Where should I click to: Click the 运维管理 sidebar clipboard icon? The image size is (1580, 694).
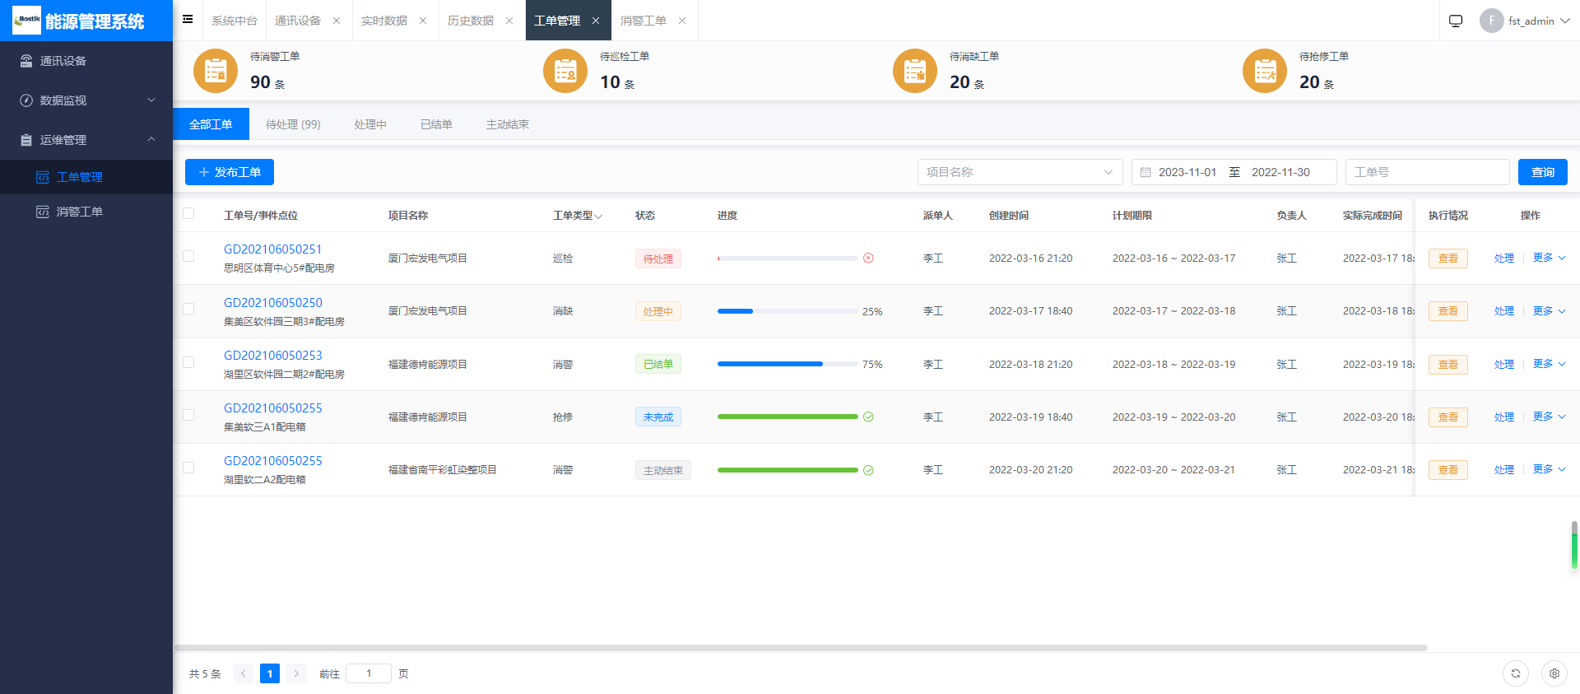tap(26, 140)
